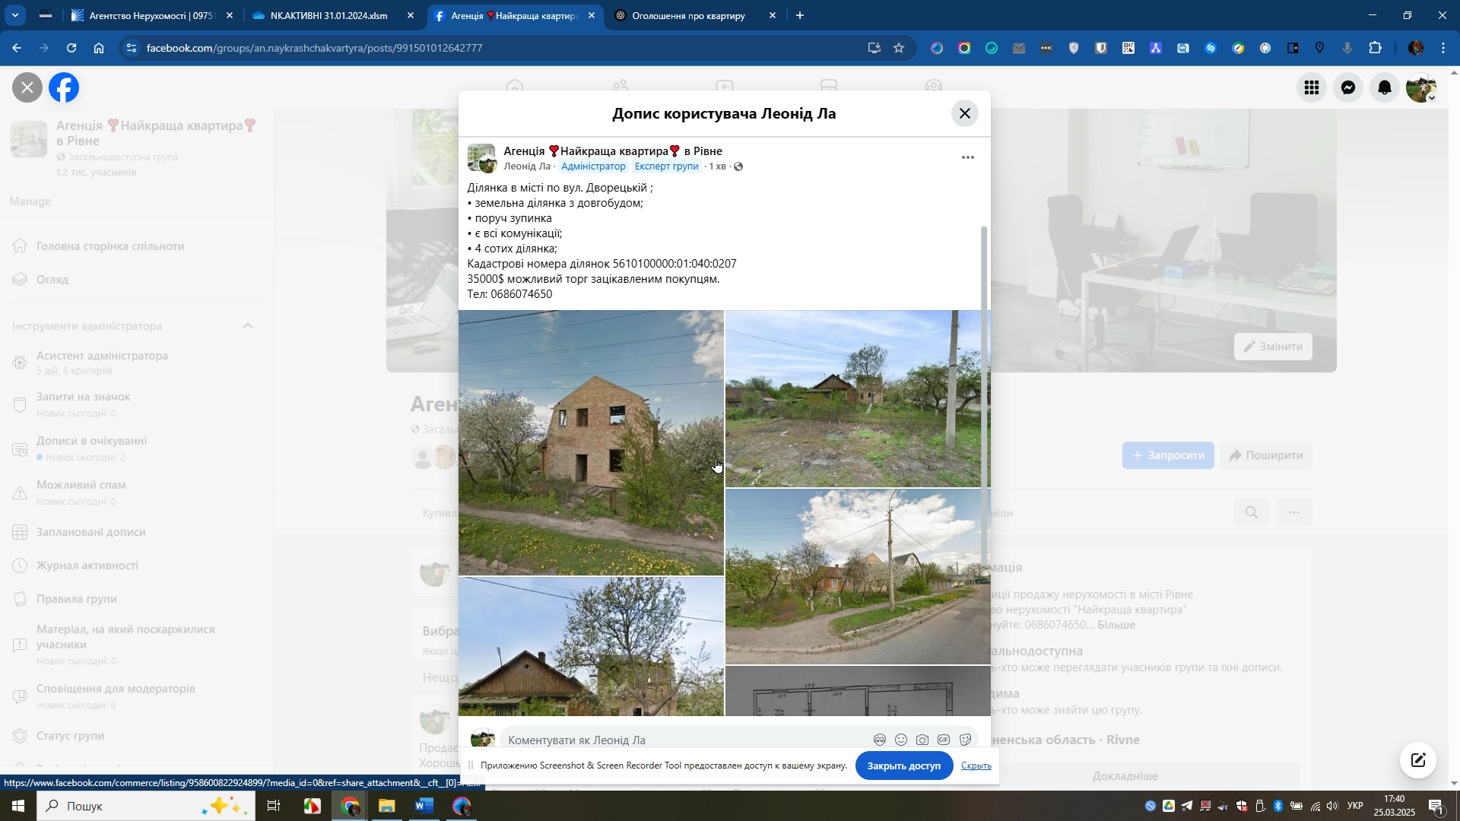Click the three-dot post options icon

[x=967, y=157]
